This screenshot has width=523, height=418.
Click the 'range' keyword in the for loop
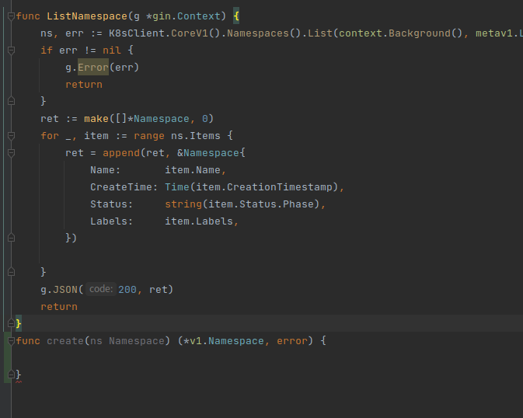149,136
